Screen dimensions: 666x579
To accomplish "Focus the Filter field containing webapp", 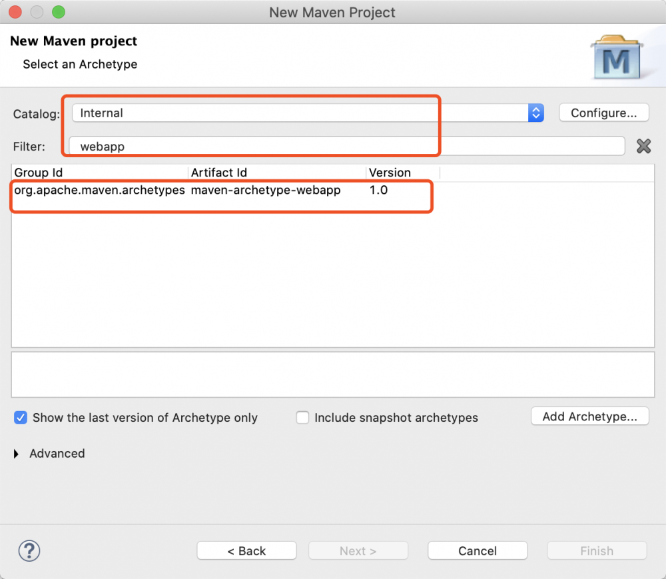I will click(346, 146).
